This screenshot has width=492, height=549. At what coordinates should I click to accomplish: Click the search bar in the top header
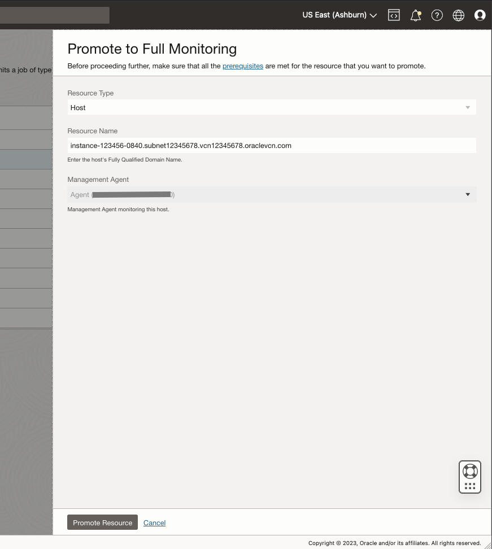tap(54, 15)
